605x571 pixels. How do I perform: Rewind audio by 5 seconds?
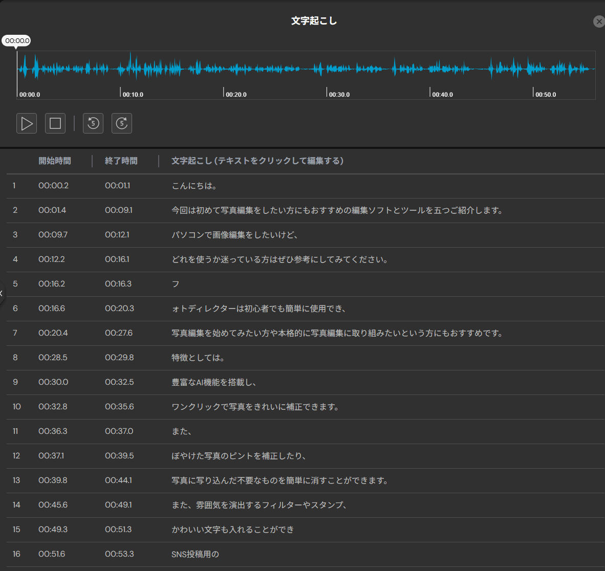coord(93,123)
